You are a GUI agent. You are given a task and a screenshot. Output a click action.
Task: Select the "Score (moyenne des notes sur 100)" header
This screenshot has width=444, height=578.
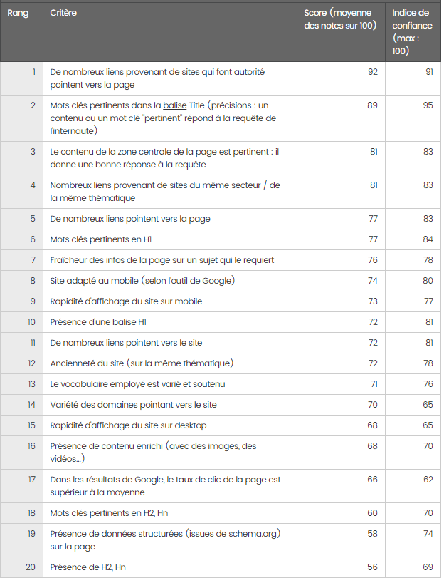pyautogui.click(x=339, y=19)
